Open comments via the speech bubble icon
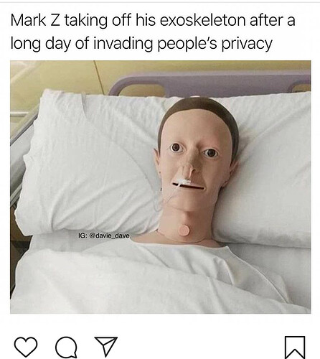This screenshot has height=359, width=320. (x=66, y=348)
